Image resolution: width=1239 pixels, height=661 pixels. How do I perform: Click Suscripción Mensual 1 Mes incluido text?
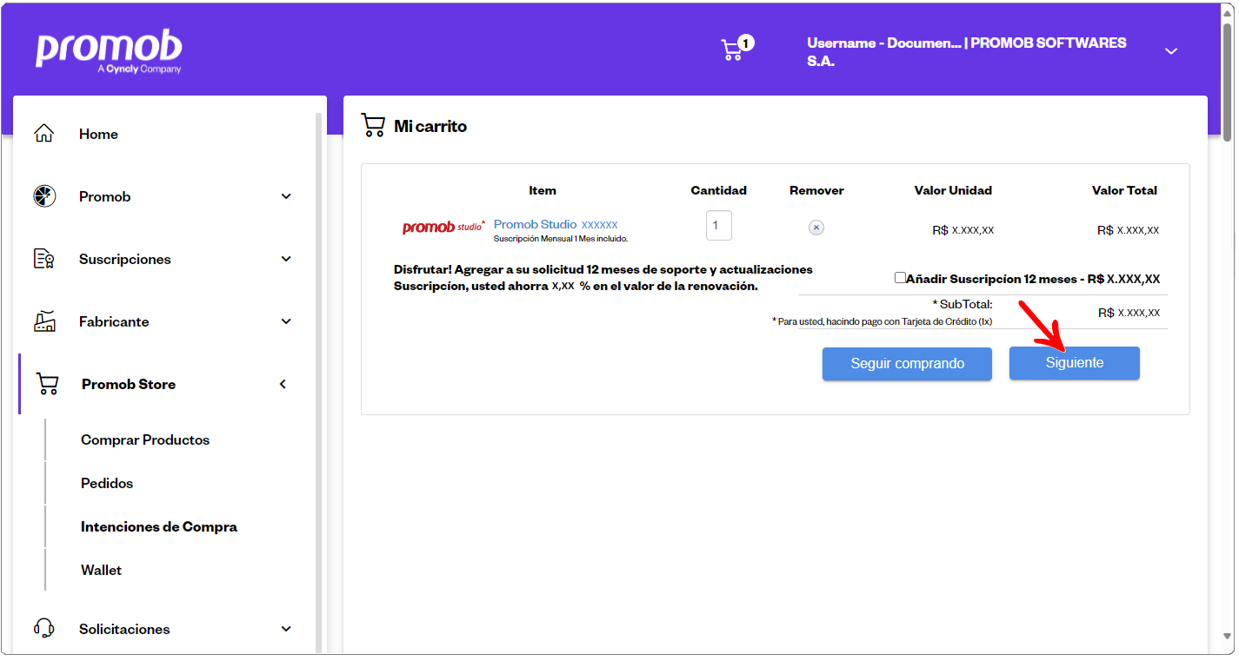click(561, 238)
